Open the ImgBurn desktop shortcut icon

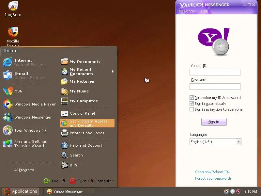13,8
